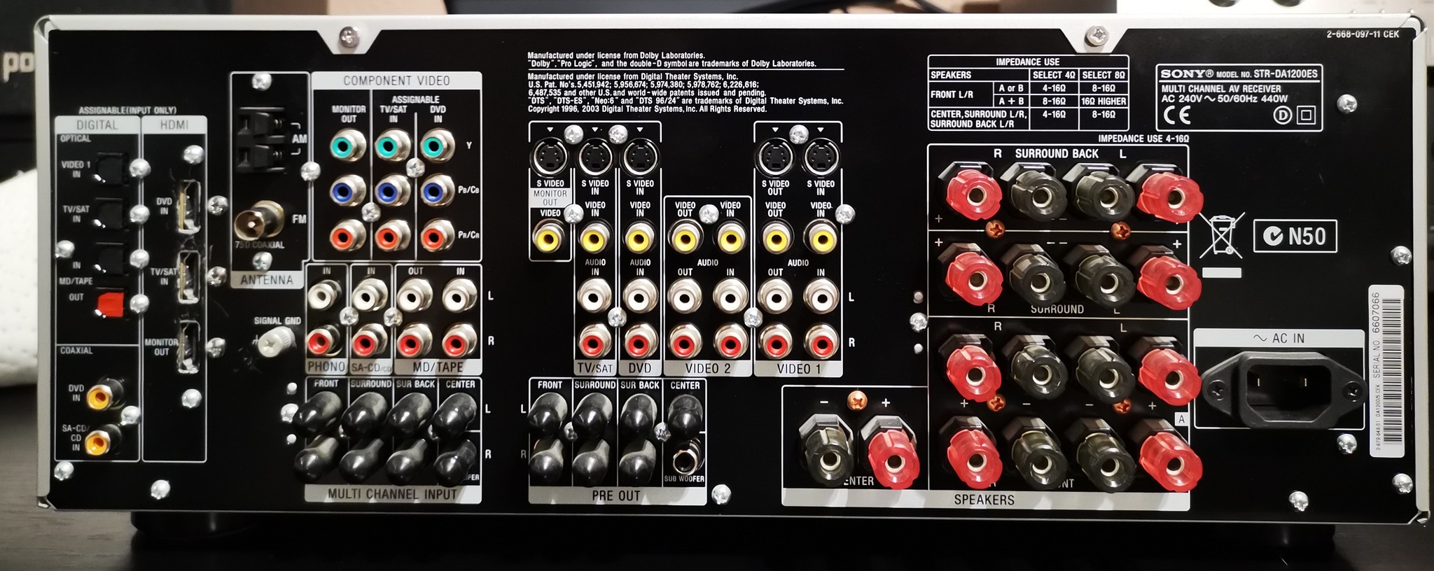Screen dimensions: 1434x571
Task: Click the red SURROUND right plus terminal
Action: 970,274
